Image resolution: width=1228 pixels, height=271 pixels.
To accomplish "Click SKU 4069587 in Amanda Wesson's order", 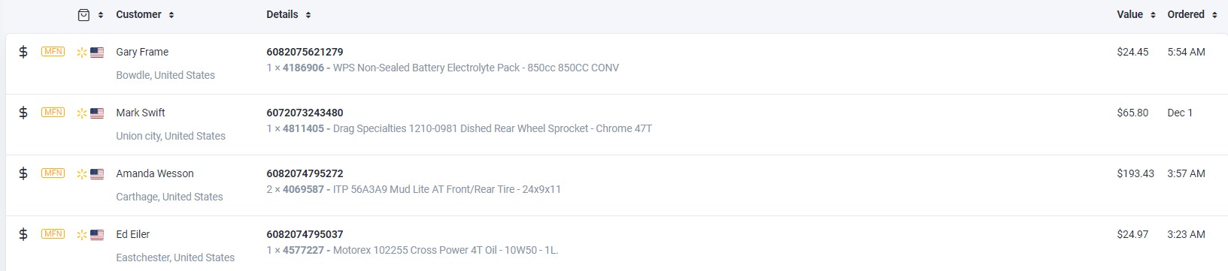I will pyautogui.click(x=303, y=189).
